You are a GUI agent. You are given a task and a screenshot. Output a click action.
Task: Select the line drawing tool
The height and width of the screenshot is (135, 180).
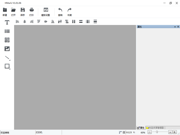coord(7,58)
